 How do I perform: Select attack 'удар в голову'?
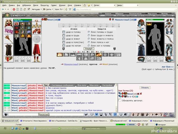pyautogui.click(x=64, y=32)
